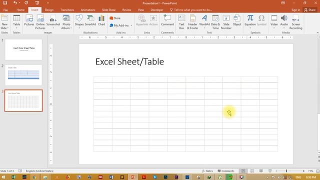
Task: Insert Pictures from device
Action: tap(29, 20)
